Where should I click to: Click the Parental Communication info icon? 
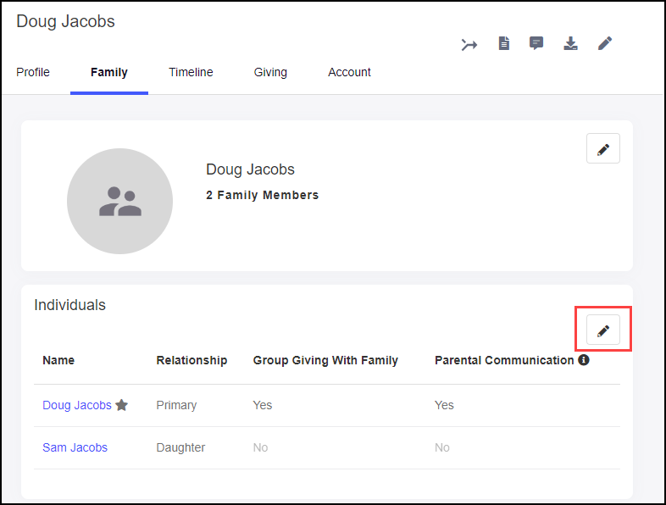pos(584,360)
